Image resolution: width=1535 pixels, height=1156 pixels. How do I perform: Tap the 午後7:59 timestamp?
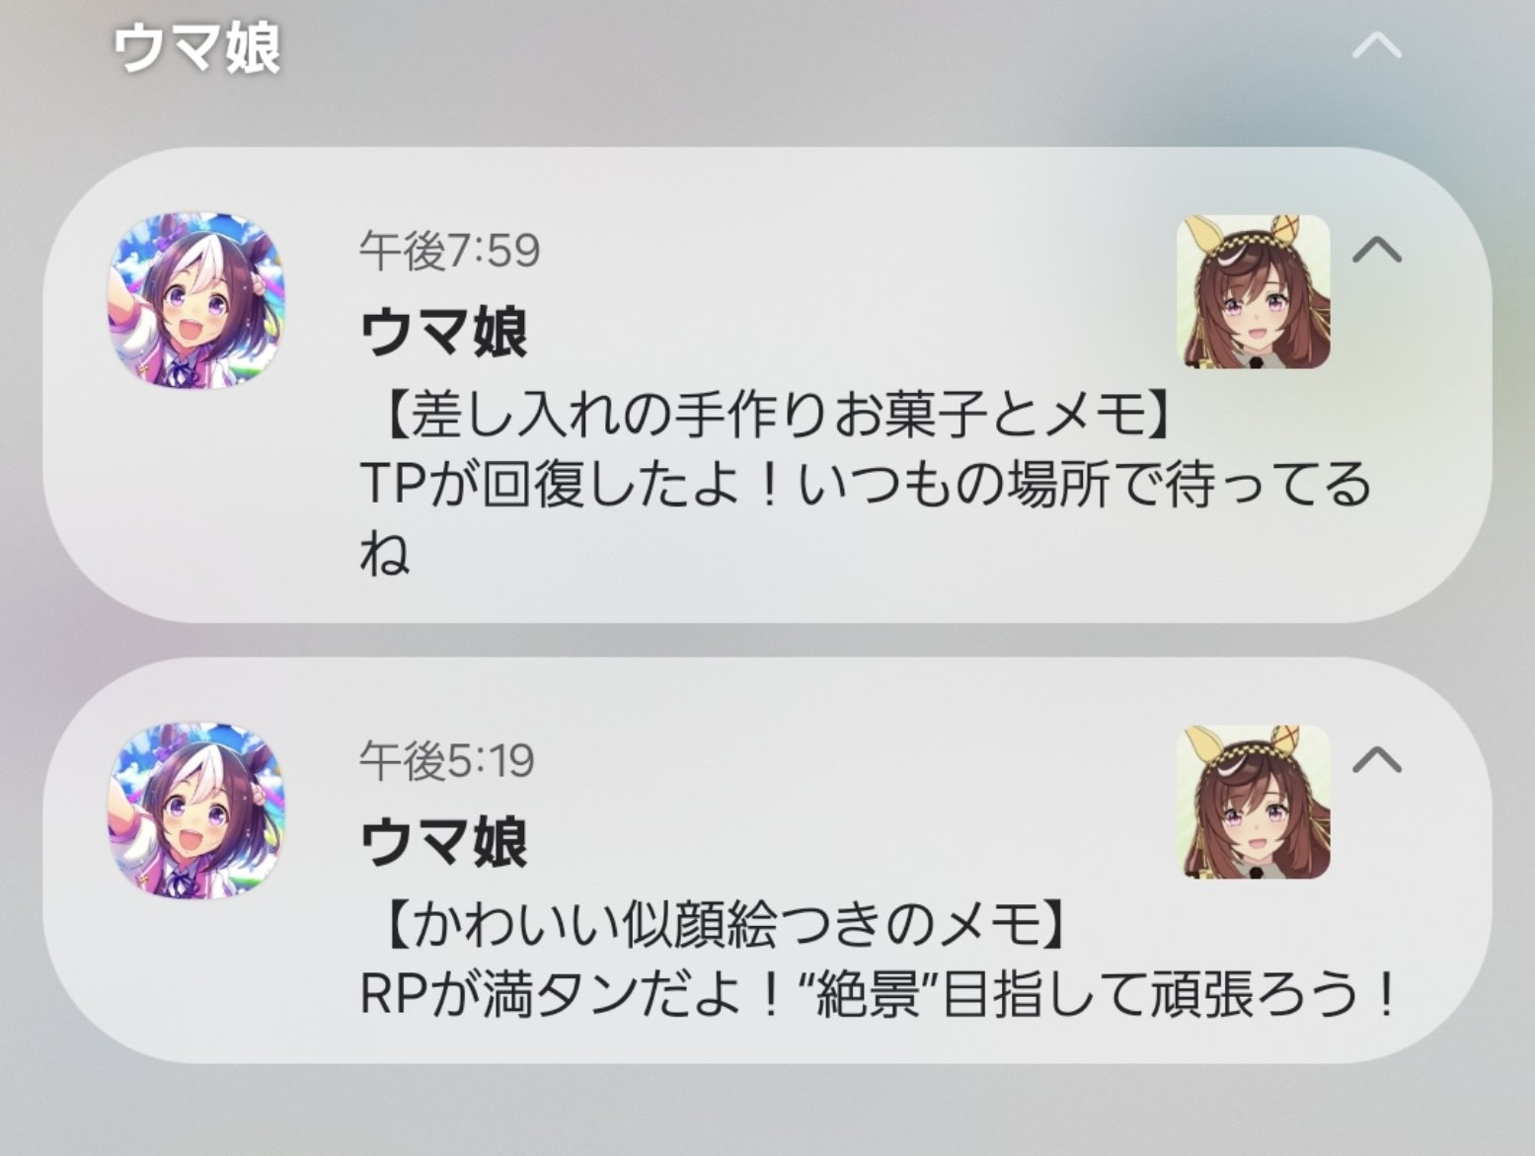click(449, 250)
